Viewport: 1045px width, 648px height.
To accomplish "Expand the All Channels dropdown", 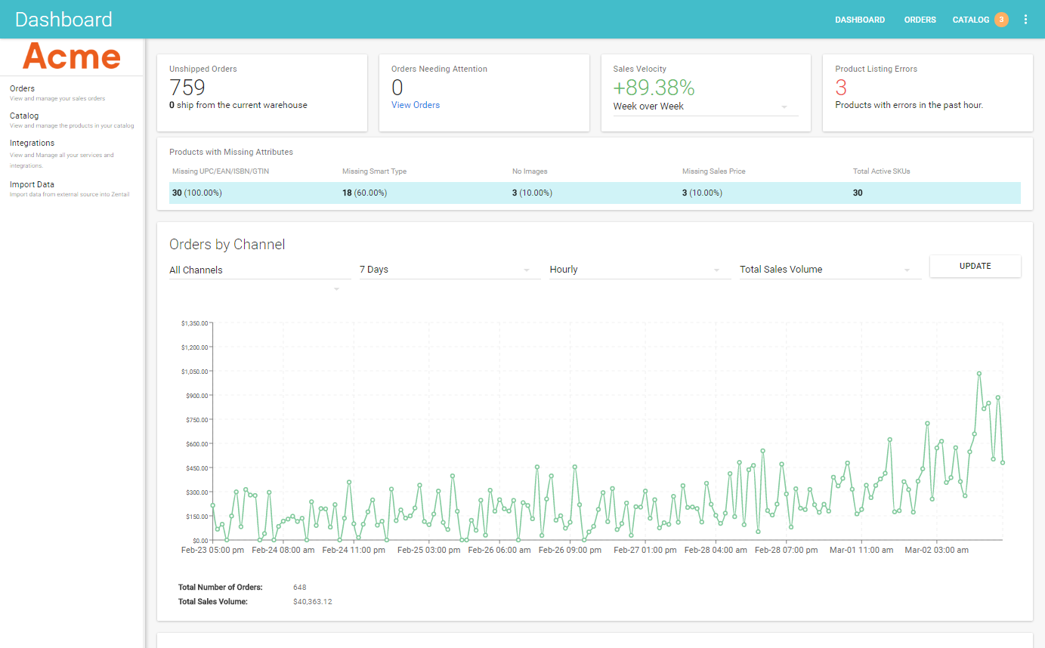I will [x=260, y=270].
